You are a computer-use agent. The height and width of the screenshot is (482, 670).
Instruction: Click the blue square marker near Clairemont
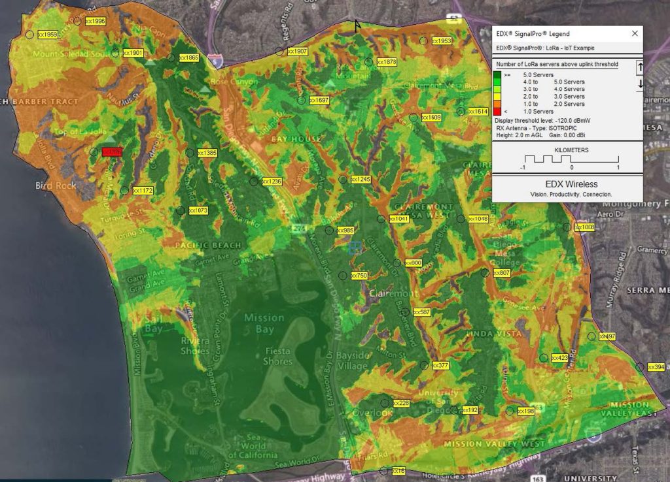pos(355,246)
